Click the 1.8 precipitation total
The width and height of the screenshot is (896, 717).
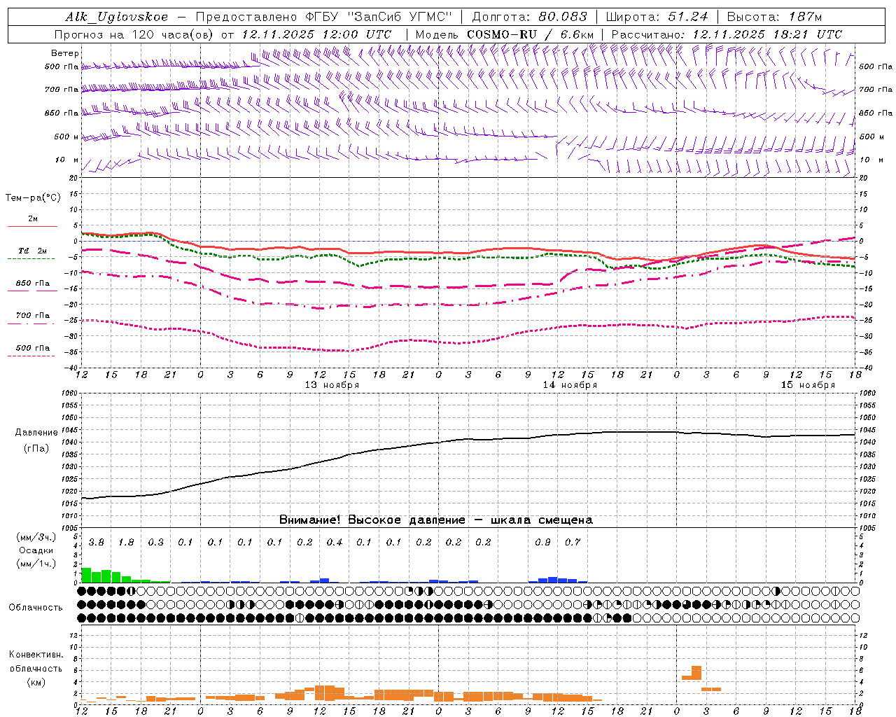[x=126, y=543]
